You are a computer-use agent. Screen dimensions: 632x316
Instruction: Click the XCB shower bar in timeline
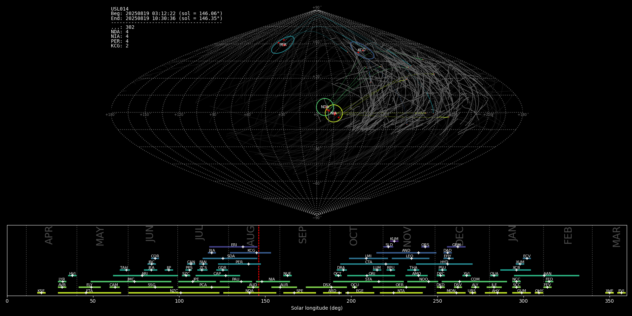click(515, 270)
